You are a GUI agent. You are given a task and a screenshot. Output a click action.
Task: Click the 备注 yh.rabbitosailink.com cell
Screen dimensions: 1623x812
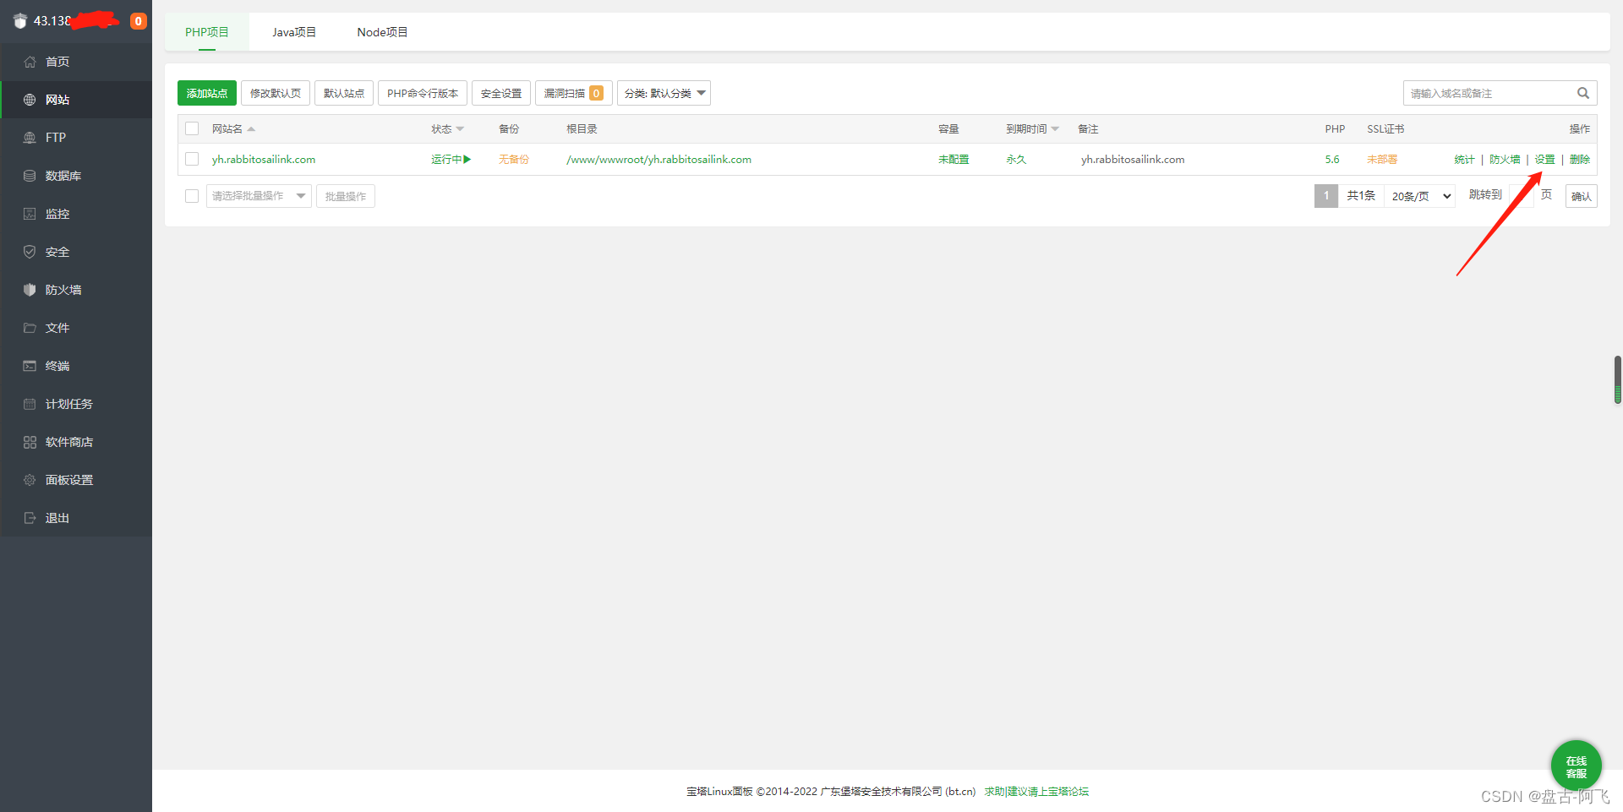point(1133,159)
